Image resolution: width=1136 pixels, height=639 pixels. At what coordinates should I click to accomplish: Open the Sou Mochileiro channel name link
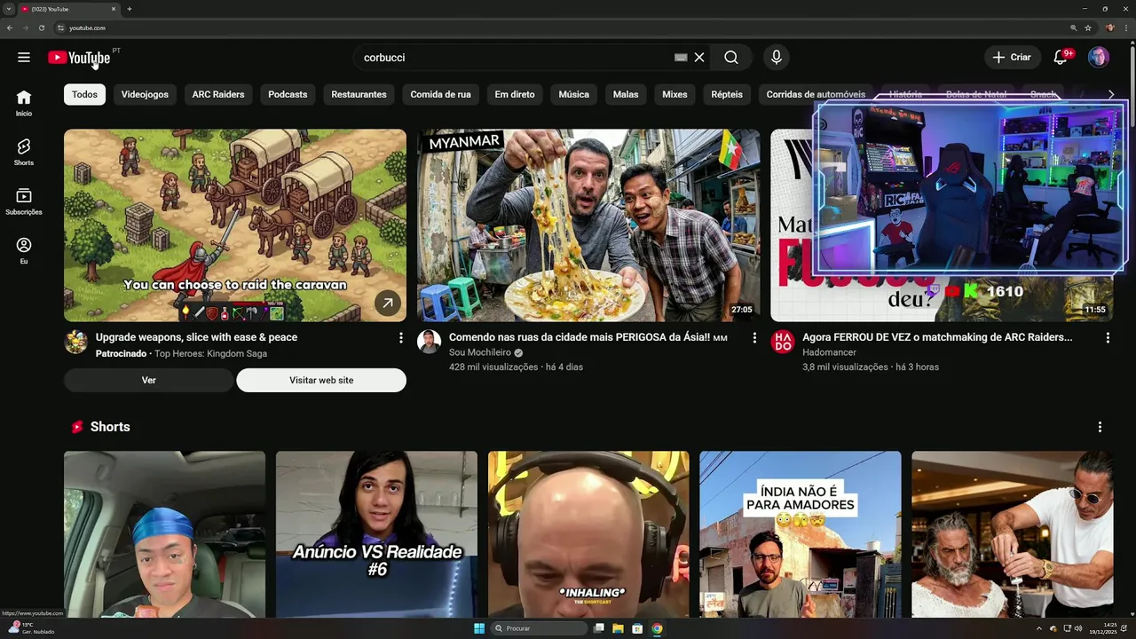coord(480,352)
